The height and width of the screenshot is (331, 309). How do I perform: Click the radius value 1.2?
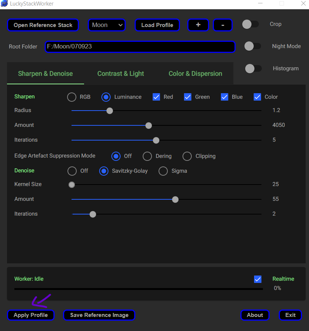(x=276, y=110)
